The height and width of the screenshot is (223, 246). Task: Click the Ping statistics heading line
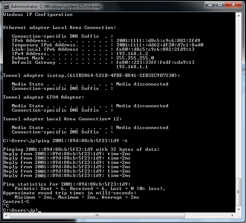point(67,184)
